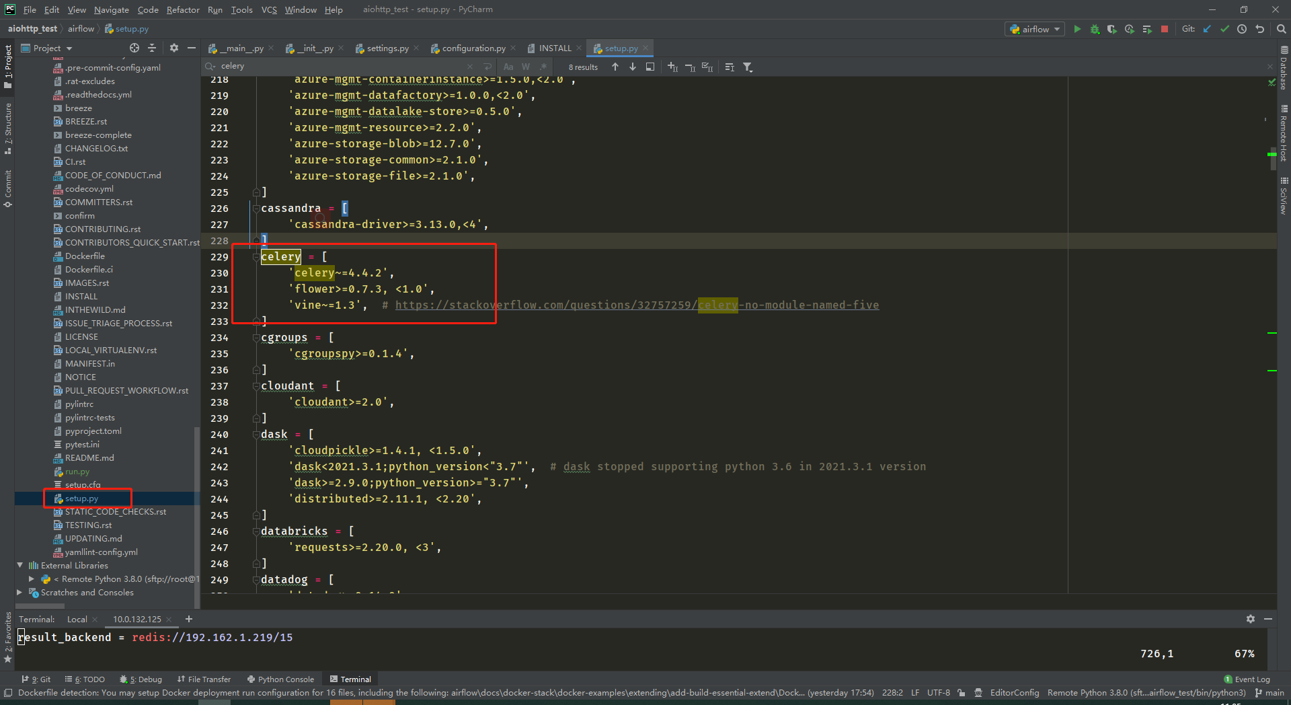Click UTF-8 encoding in status bar

[x=939, y=693]
